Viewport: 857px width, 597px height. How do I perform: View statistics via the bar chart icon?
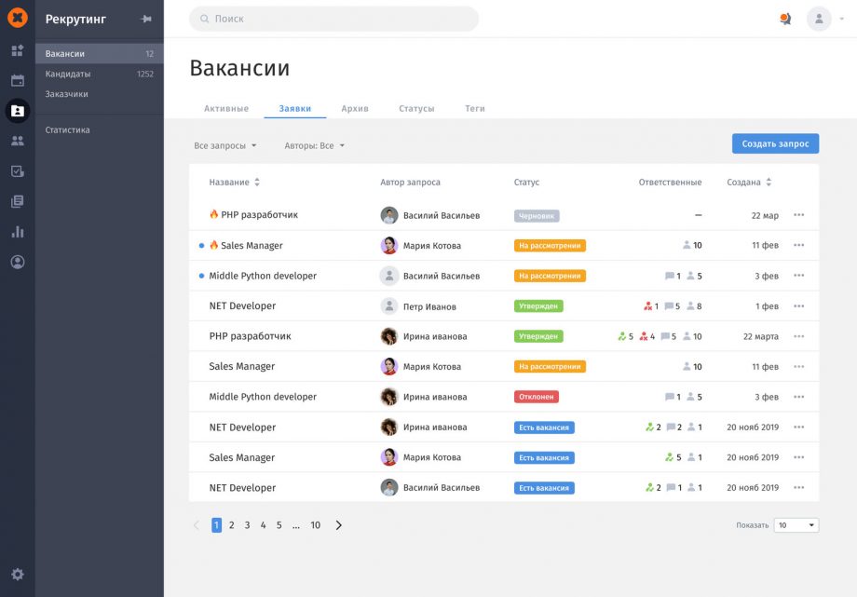click(x=17, y=231)
